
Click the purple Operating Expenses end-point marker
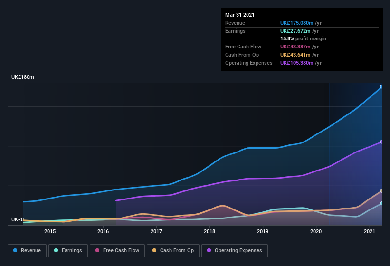click(x=381, y=142)
